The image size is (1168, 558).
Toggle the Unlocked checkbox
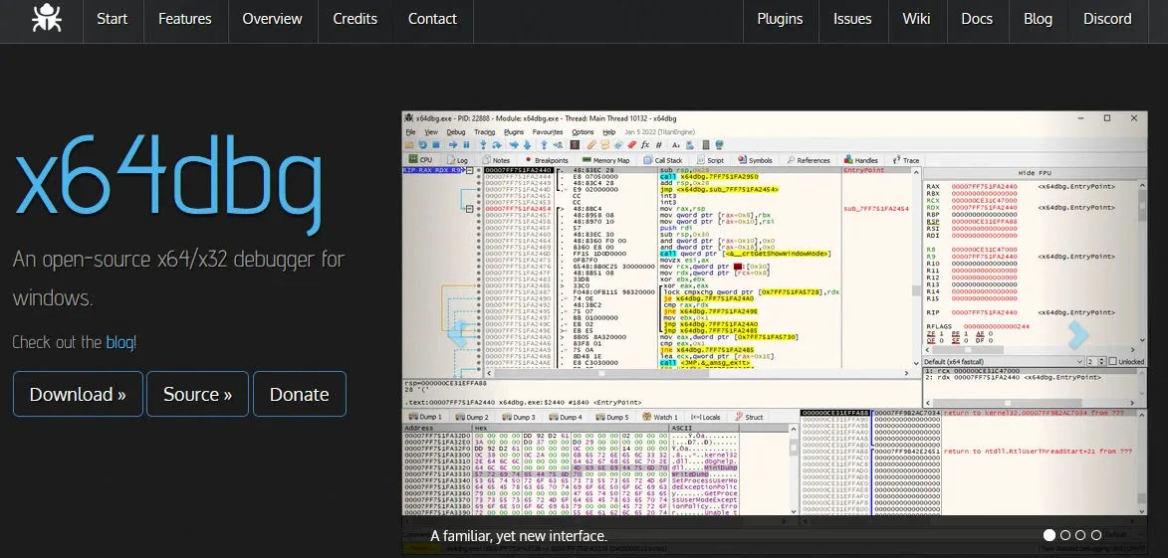pyautogui.click(x=1112, y=362)
